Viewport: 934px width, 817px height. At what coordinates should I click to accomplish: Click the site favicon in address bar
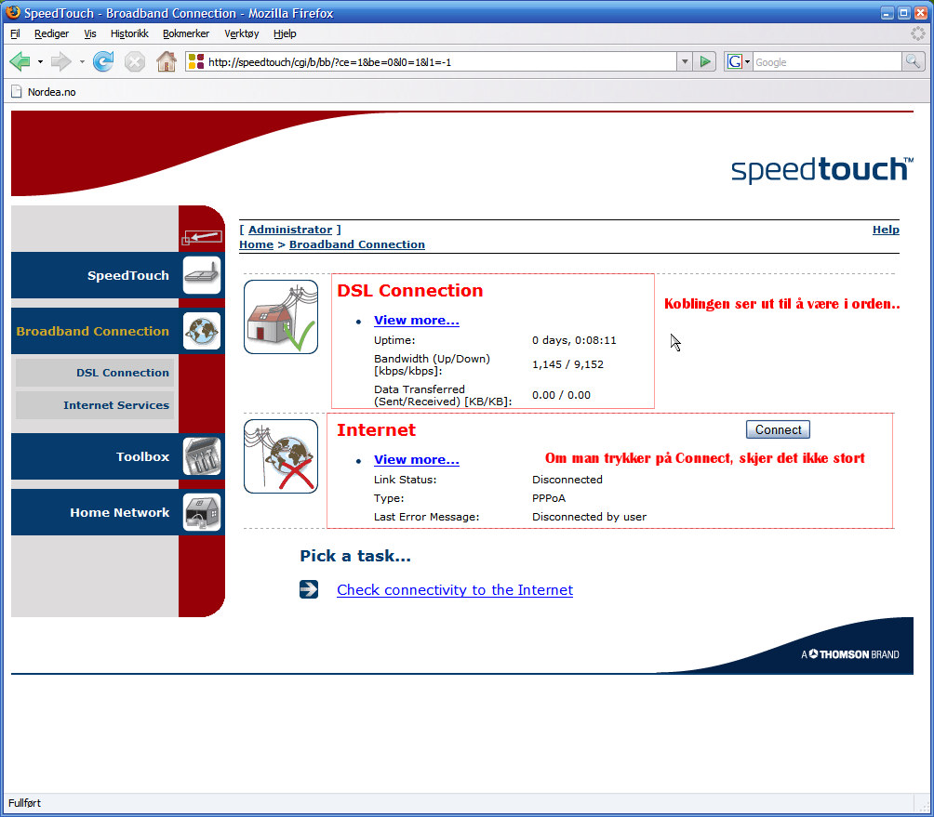[x=196, y=61]
